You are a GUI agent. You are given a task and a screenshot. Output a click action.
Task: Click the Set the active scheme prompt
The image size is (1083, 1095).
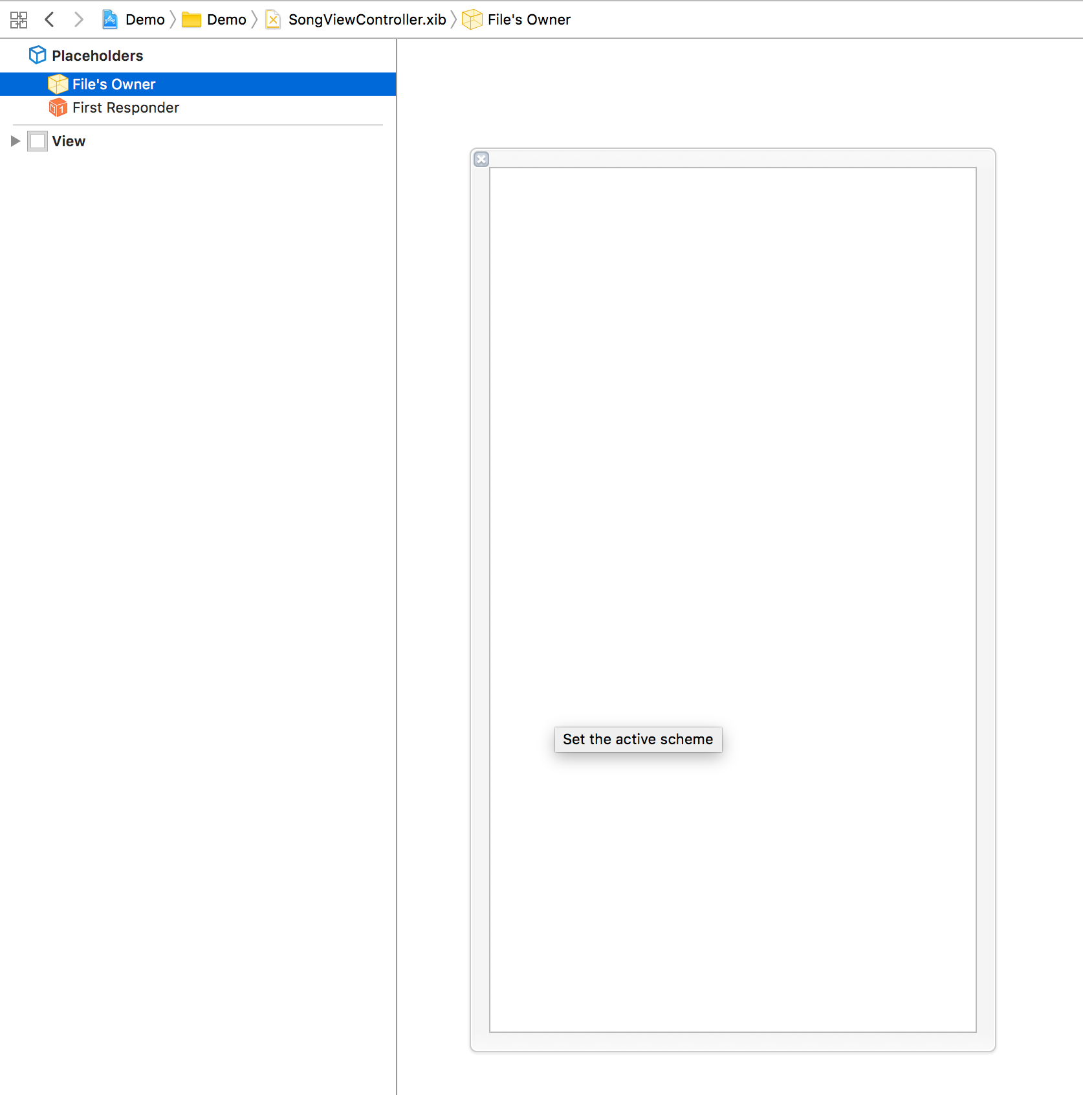(x=638, y=739)
